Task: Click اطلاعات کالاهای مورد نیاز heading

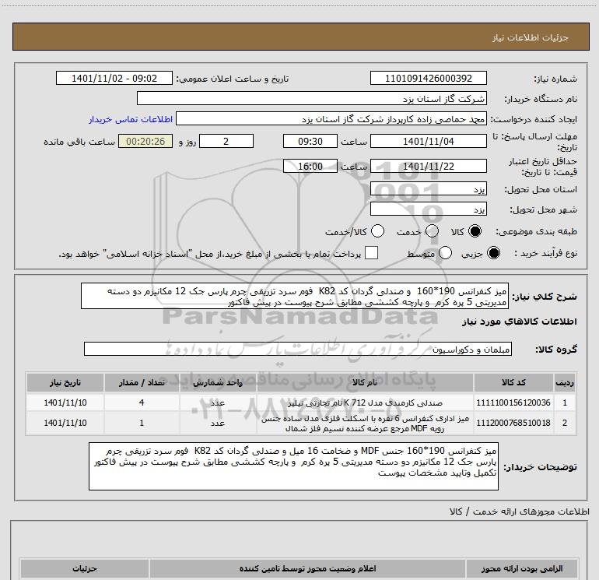Action: (519, 322)
